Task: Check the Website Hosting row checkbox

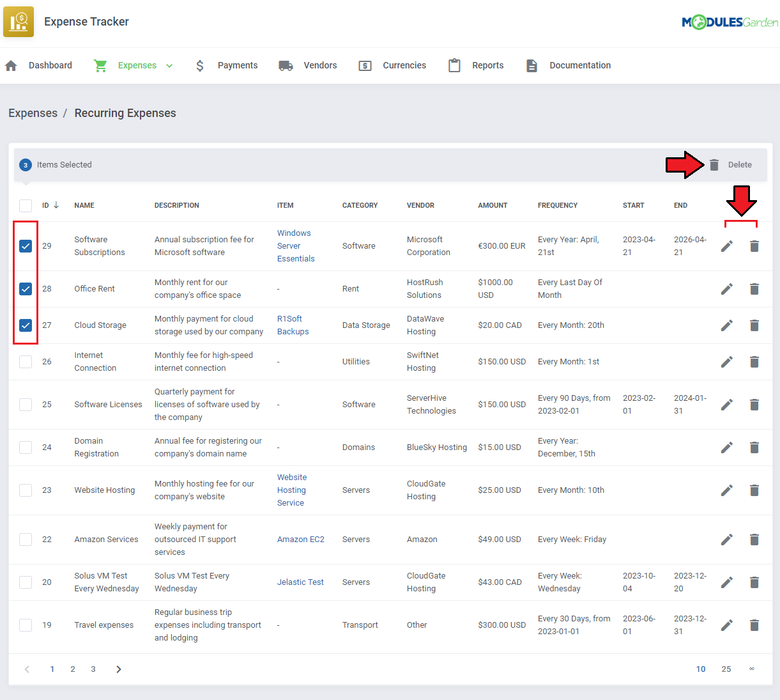Action: click(26, 490)
